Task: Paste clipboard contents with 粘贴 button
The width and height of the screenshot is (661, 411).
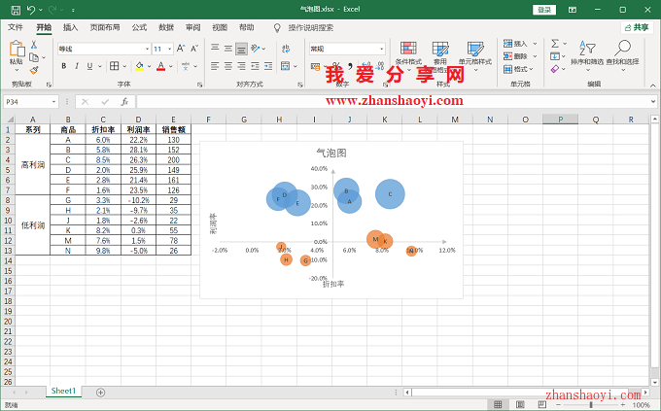Action: click(x=17, y=53)
